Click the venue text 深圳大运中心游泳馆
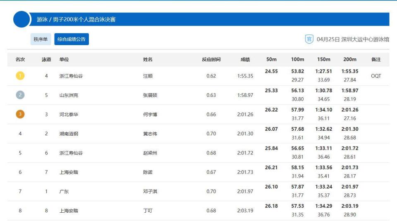 [x=365, y=39]
